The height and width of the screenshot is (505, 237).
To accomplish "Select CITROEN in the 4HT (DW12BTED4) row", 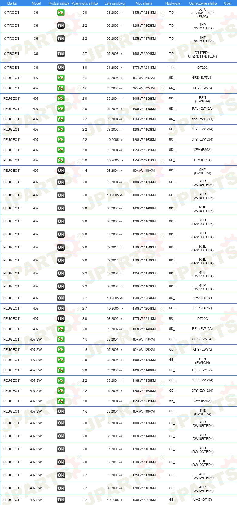I will pyautogui.click(x=12, y=38).
